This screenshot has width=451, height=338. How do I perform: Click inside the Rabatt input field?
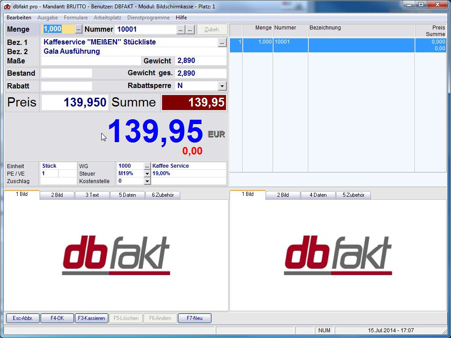pyautogui.click(x=66, y=86)
